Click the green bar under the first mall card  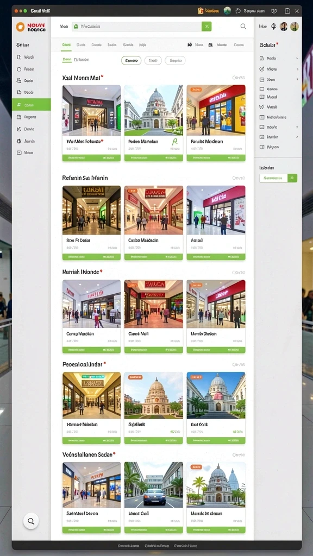91,158
